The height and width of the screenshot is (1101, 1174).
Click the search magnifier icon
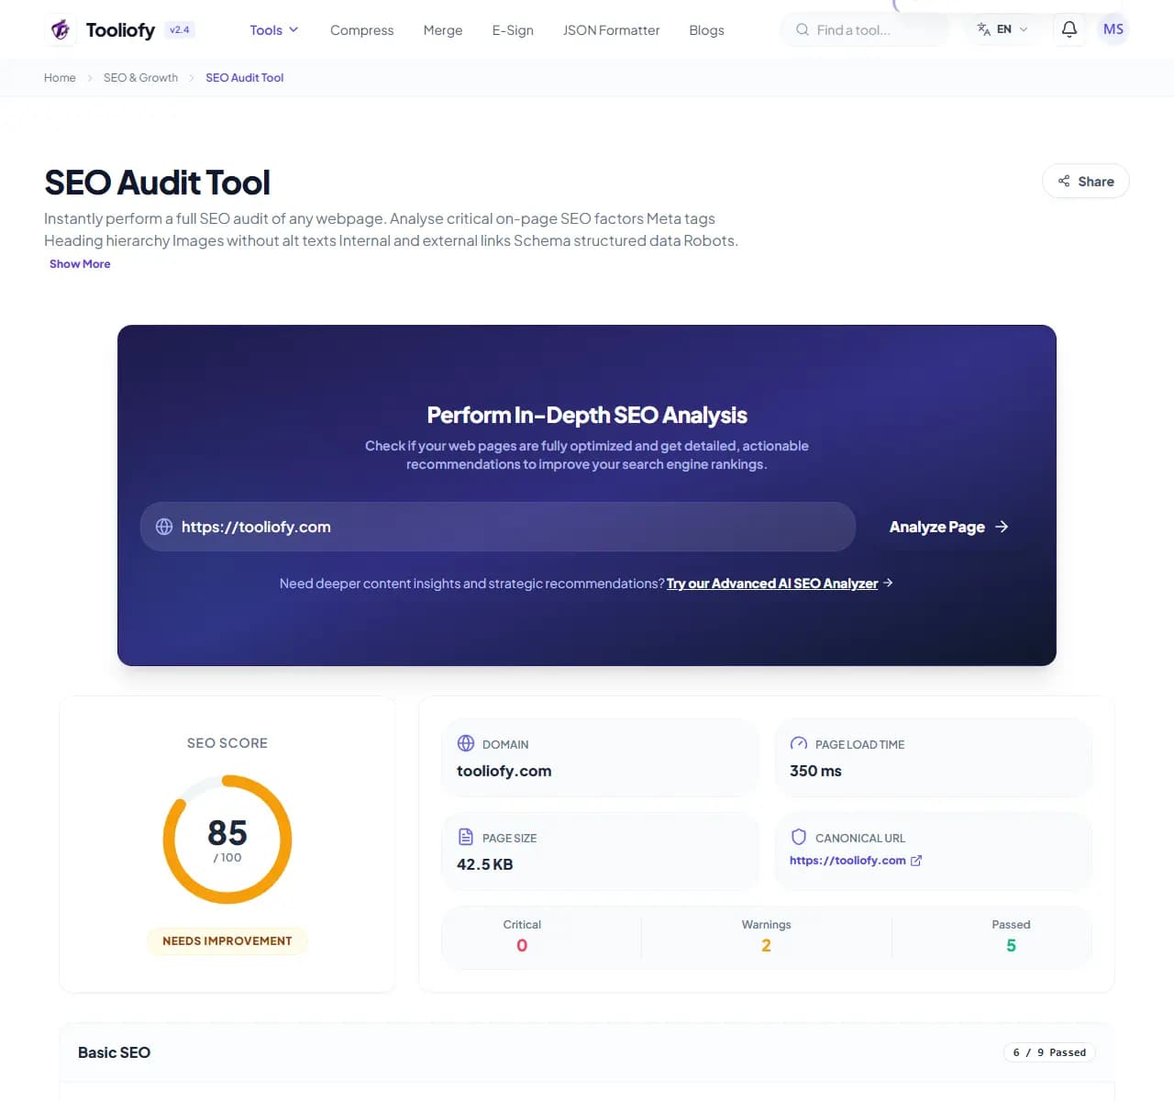pos(803,29)
